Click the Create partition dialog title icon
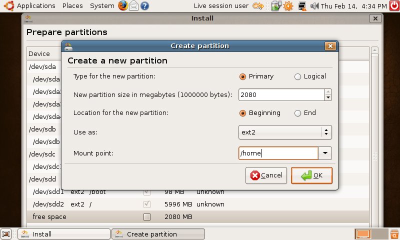Screen dimensions: 400x240 pyautogui.click(x=68, y=46)
